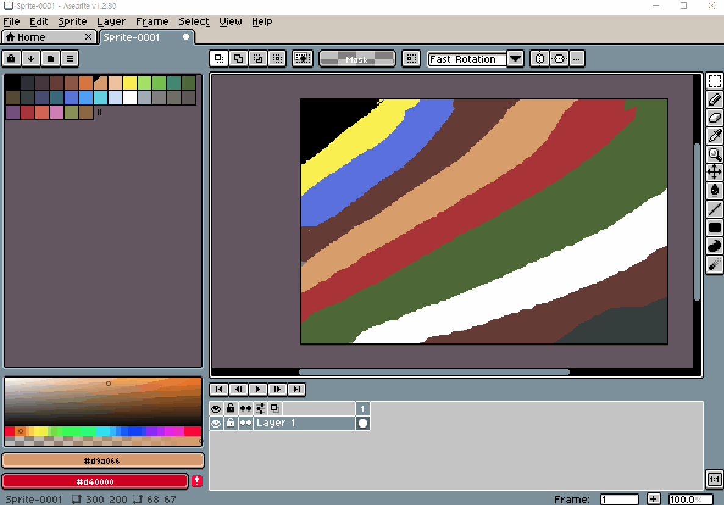Click the Mask color button
Image resolution: width=724 pixels, height=505 pixels.
point(357,59)
